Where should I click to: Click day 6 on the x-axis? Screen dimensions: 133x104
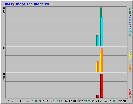28,101
